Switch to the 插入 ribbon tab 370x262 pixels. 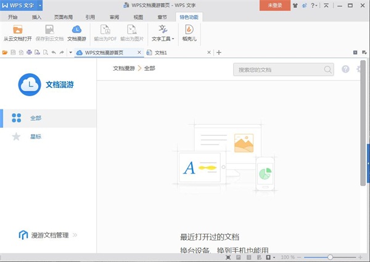(x=36, y=17)
